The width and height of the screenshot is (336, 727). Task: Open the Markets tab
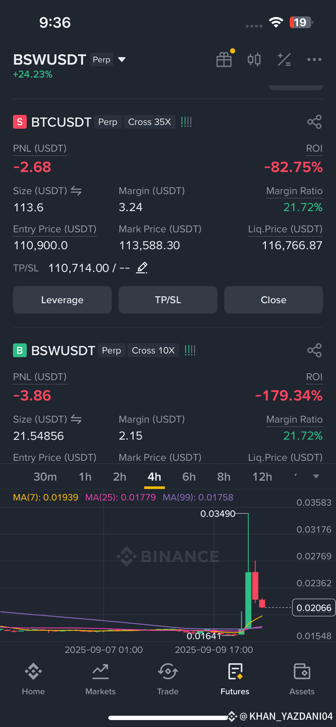point(100,679)
